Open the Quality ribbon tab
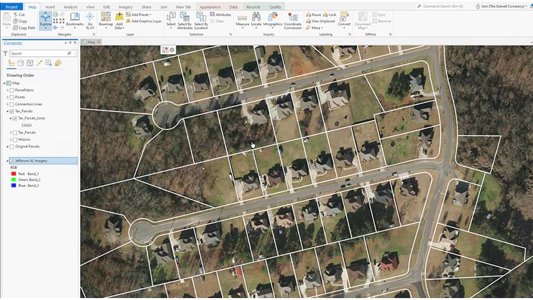533x300 pixels. pos(275,7)
